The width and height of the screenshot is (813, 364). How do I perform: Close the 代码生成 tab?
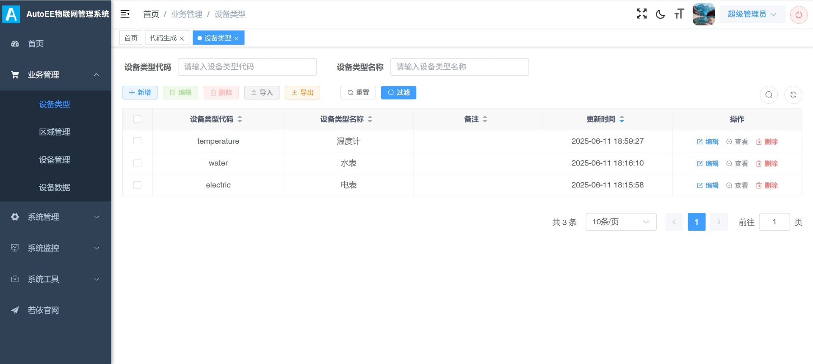pos(182,39)
